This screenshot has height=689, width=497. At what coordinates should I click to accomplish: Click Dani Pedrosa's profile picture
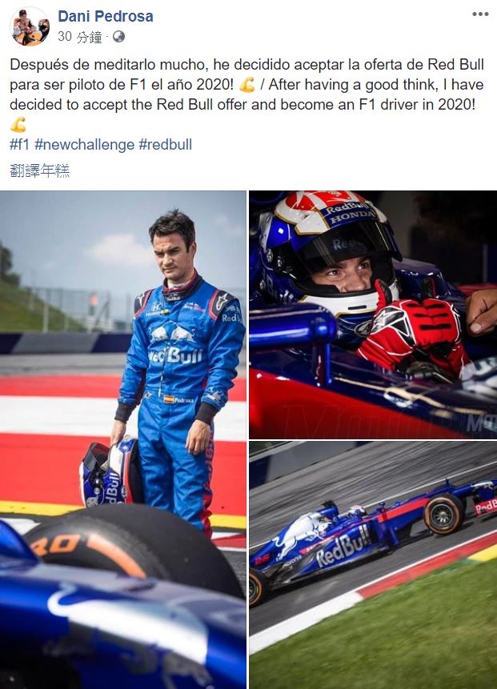(30, 26)
